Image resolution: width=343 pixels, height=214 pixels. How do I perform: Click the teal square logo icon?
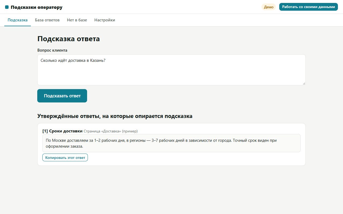[x=7, y=7]
